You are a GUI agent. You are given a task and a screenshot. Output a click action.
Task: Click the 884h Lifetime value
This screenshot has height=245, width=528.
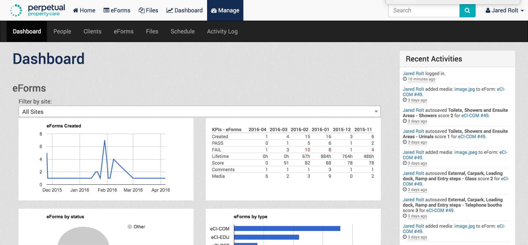326,156
